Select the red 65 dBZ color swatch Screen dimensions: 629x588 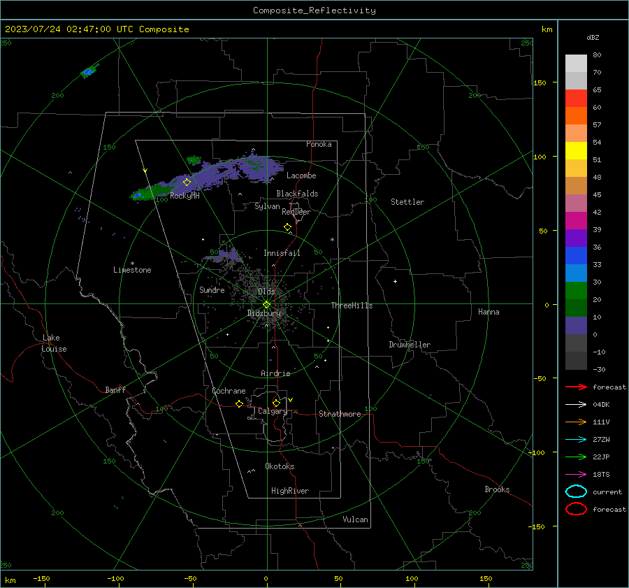576,99
